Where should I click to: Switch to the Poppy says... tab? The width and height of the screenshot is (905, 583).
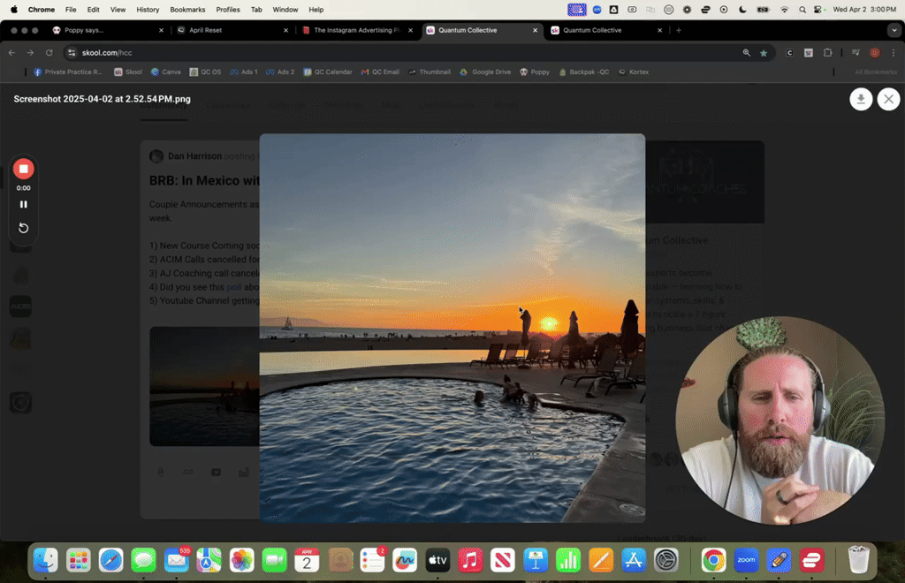point(108,30)
